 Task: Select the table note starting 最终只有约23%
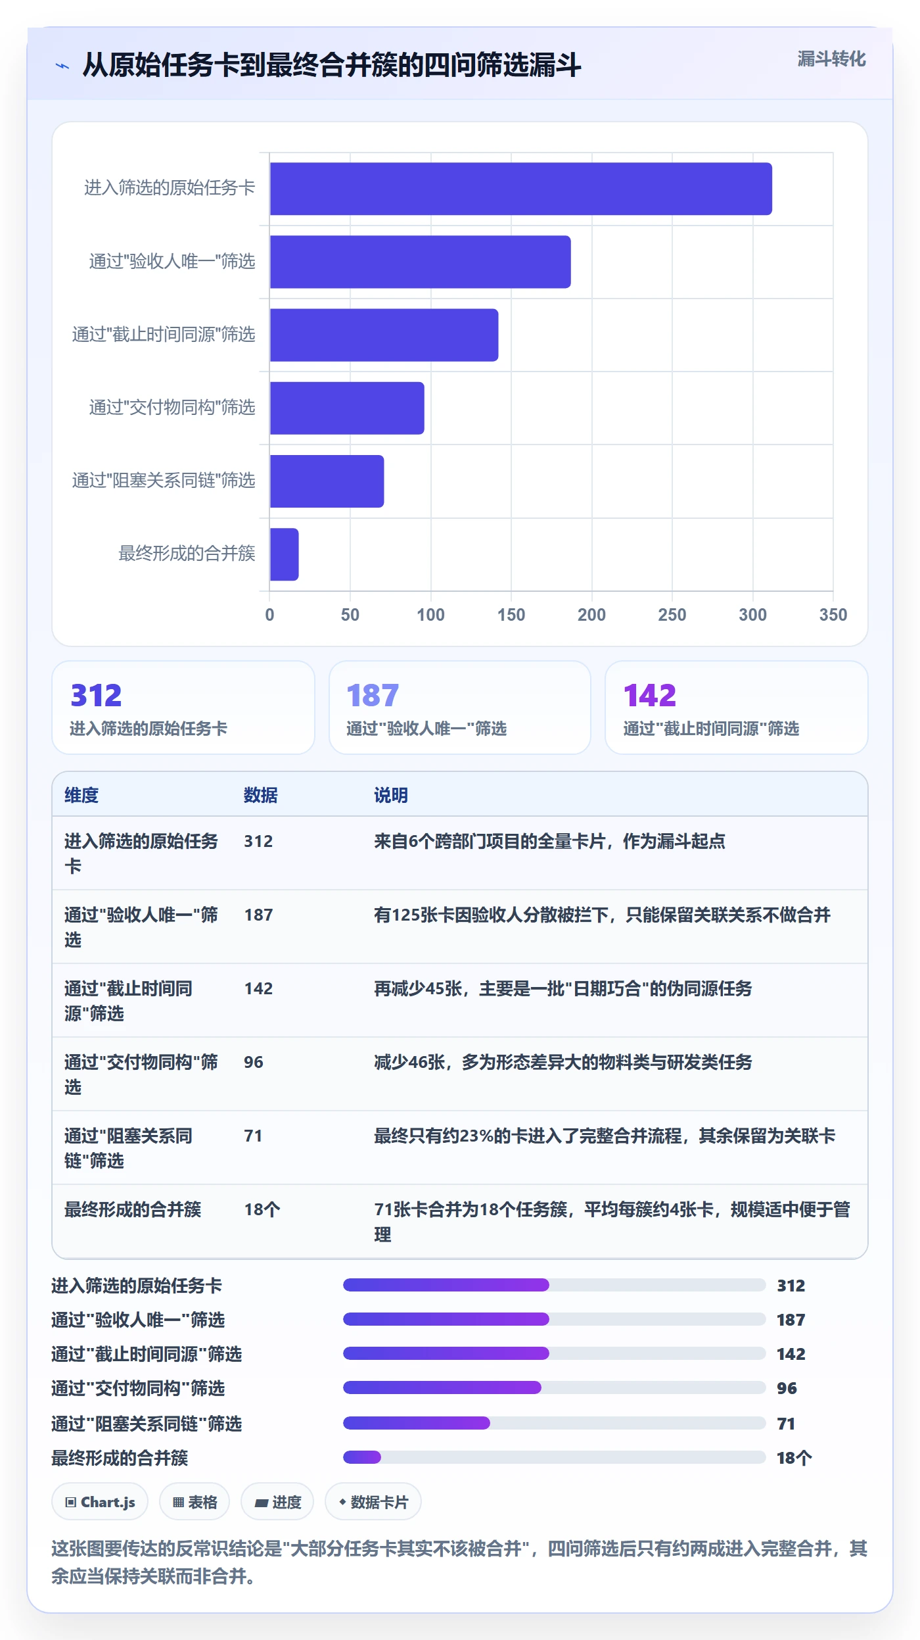click(605, 1136)
